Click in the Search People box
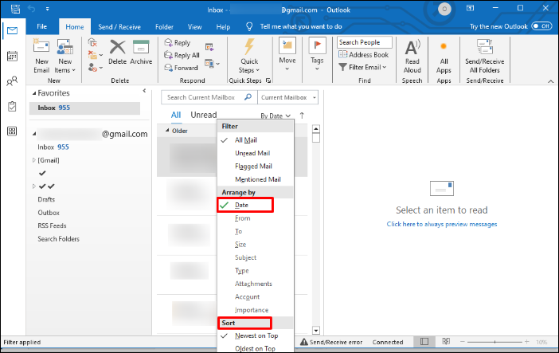 point(365,42)
